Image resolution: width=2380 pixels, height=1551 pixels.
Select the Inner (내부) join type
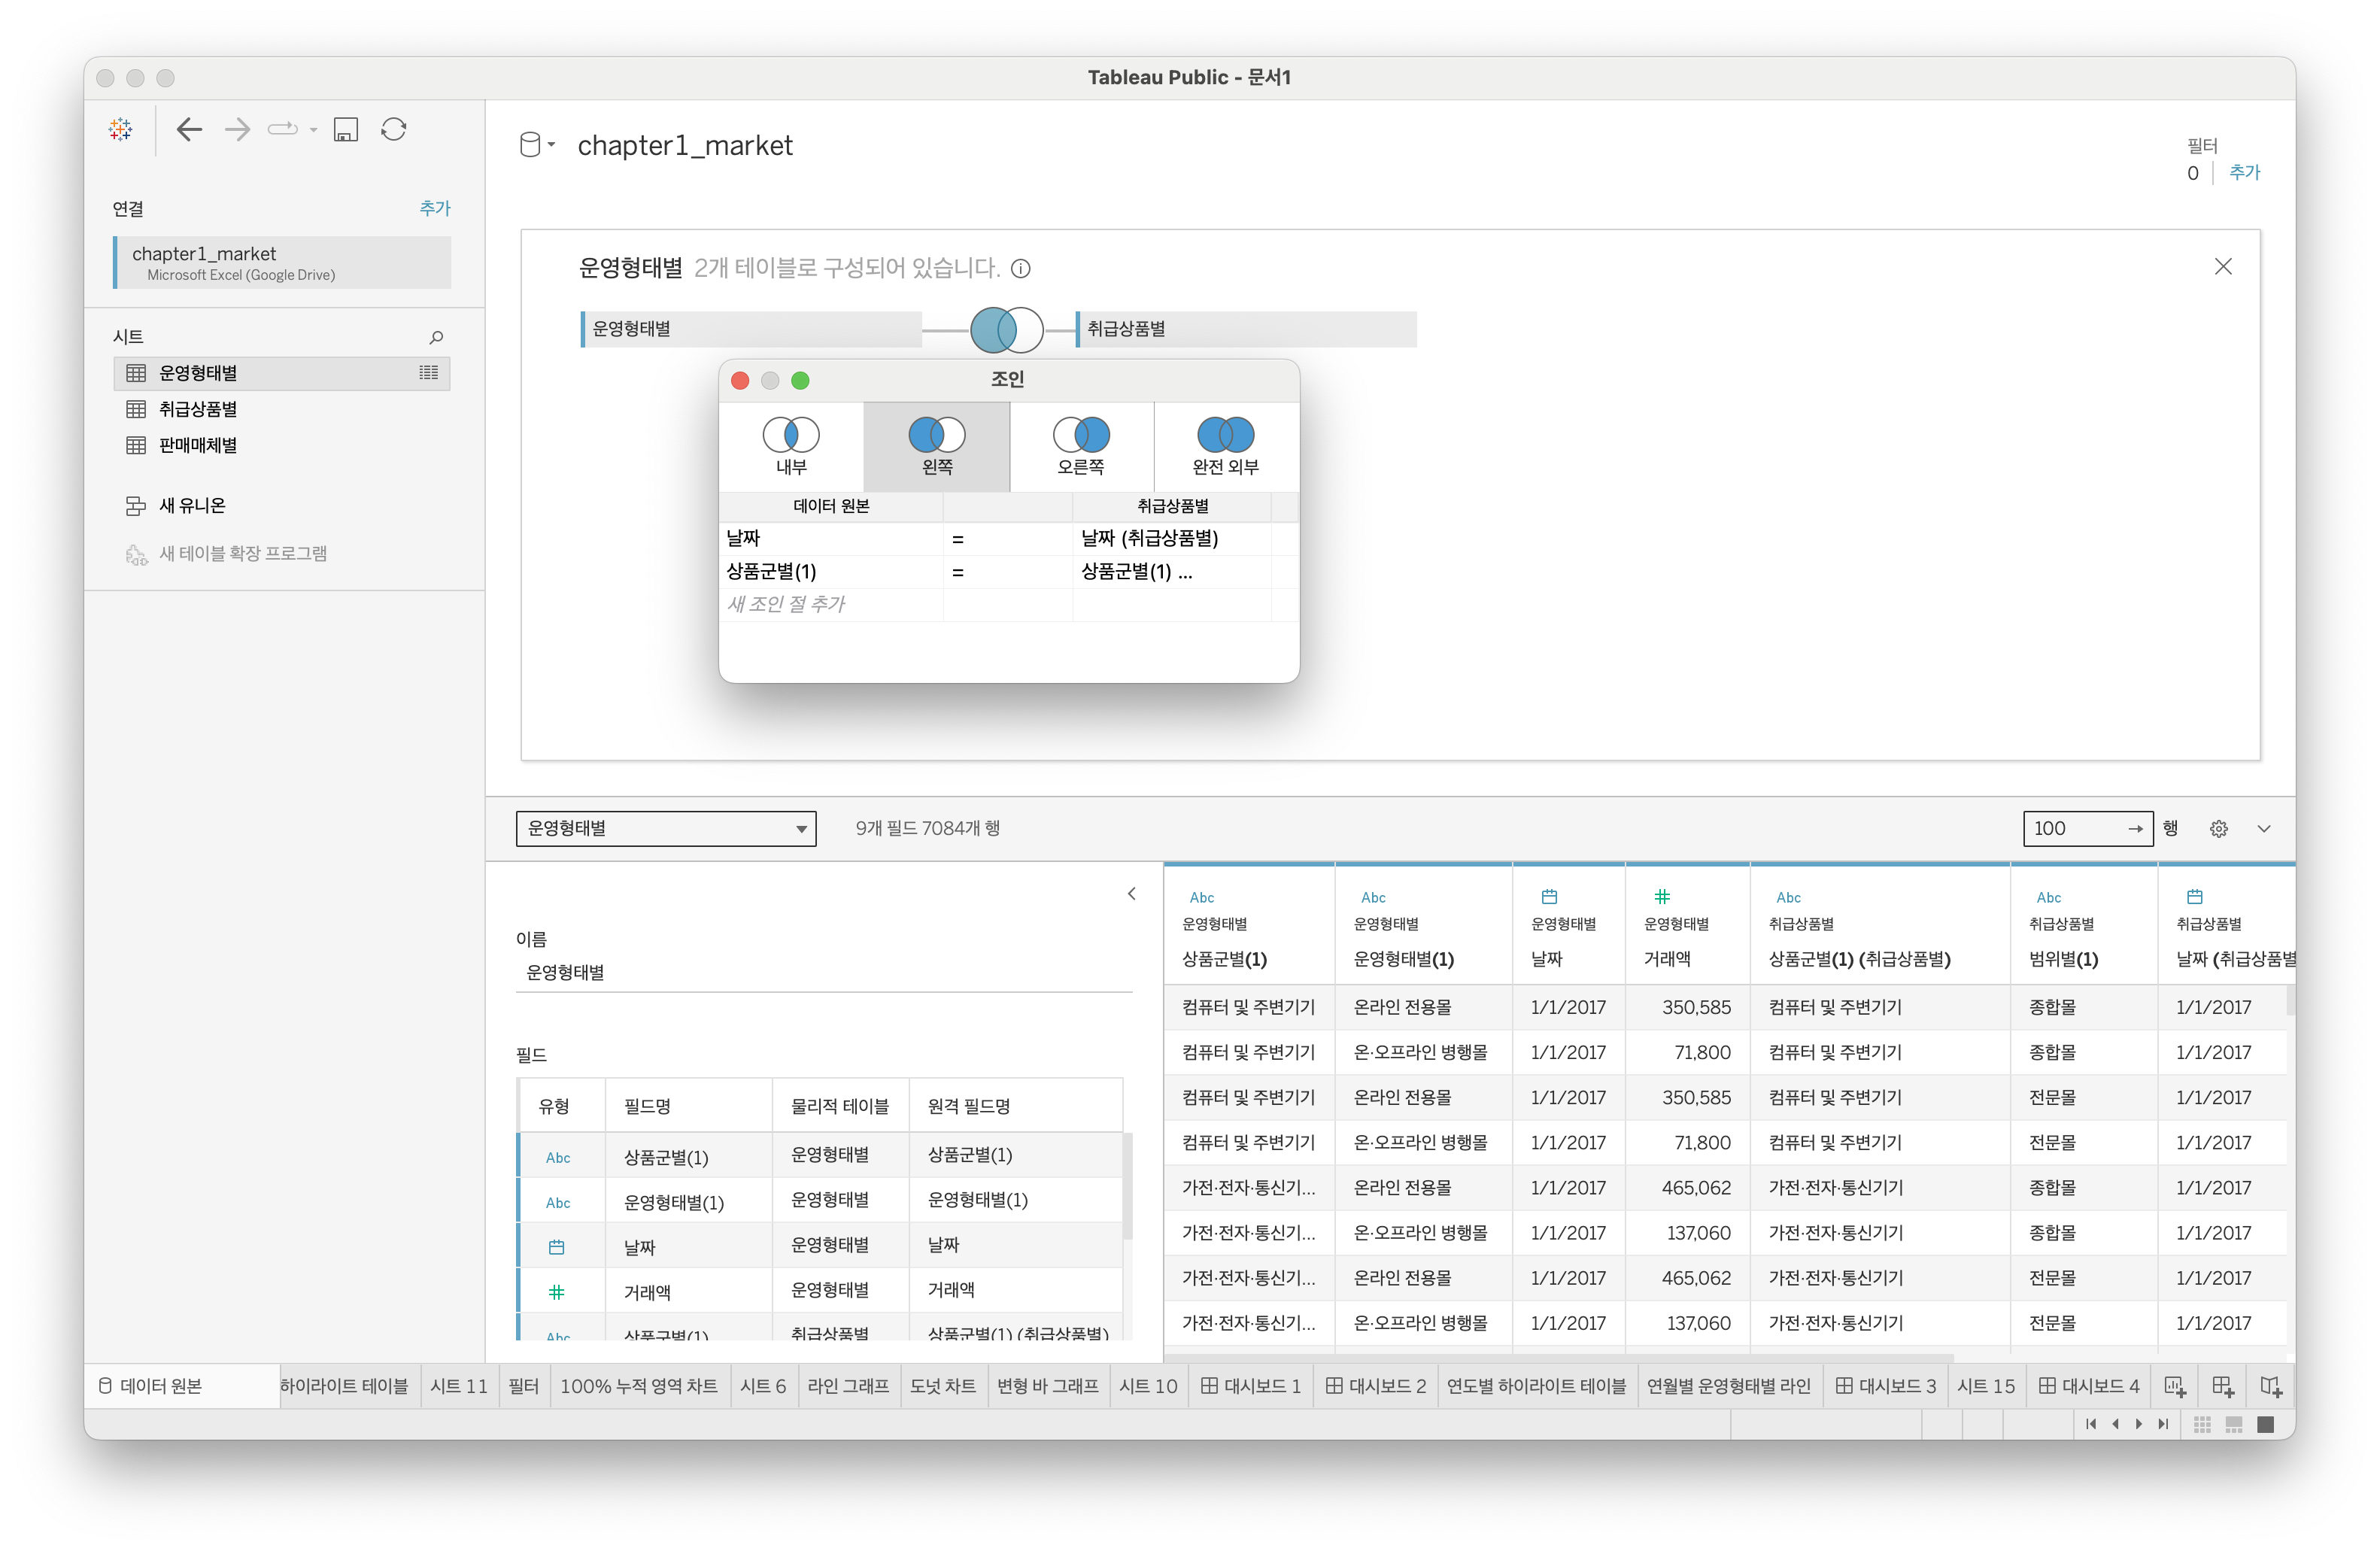coord(791,446)
